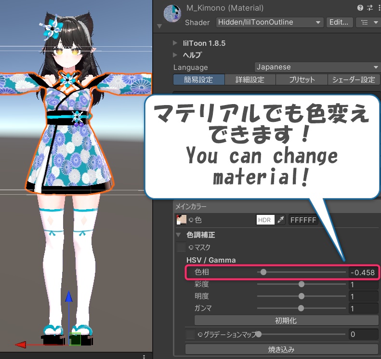Screen dimensions: 381x359
Task: Click the マスク texture slot
Action: [181, 247]
